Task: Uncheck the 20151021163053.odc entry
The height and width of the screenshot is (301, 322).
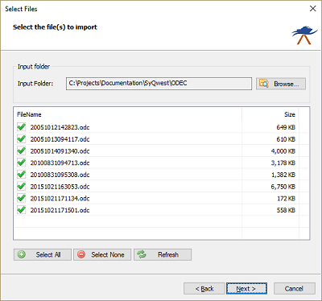Action: (22, 186)
